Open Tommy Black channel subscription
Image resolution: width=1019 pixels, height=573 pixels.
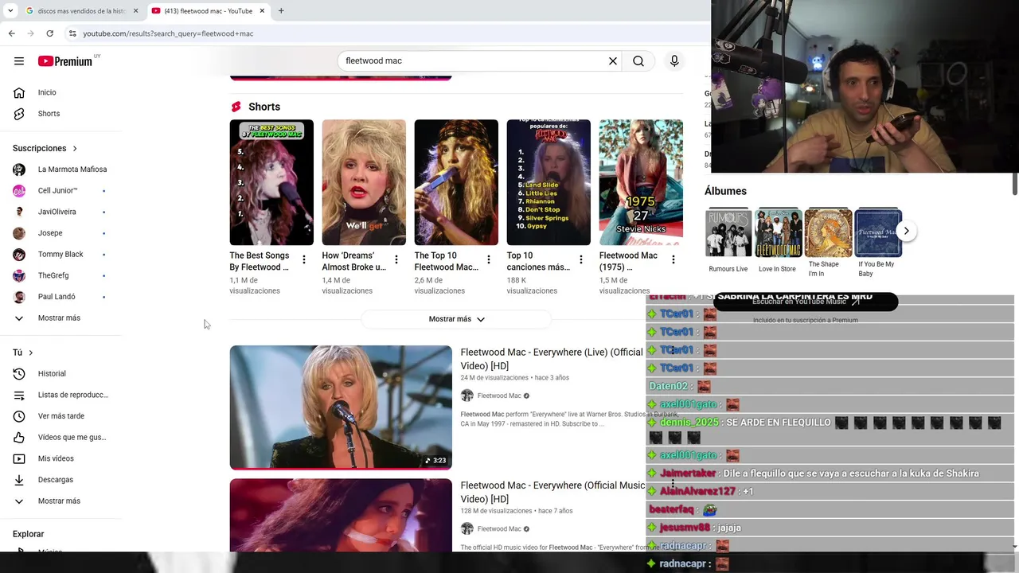[61, 255]
